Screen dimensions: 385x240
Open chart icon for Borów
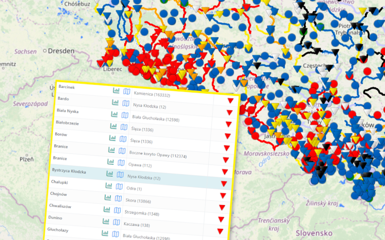112,138
